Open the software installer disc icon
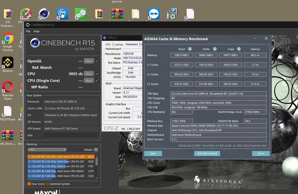The width and height of the screenshot is (298, 194). coord(172,14)
